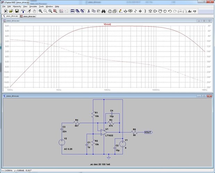Image resolution: width=215 pixels, height=173 pixels.
Task: Click the Save floppy disk icon
Action: pyautogui.click(x=17, y=11)
